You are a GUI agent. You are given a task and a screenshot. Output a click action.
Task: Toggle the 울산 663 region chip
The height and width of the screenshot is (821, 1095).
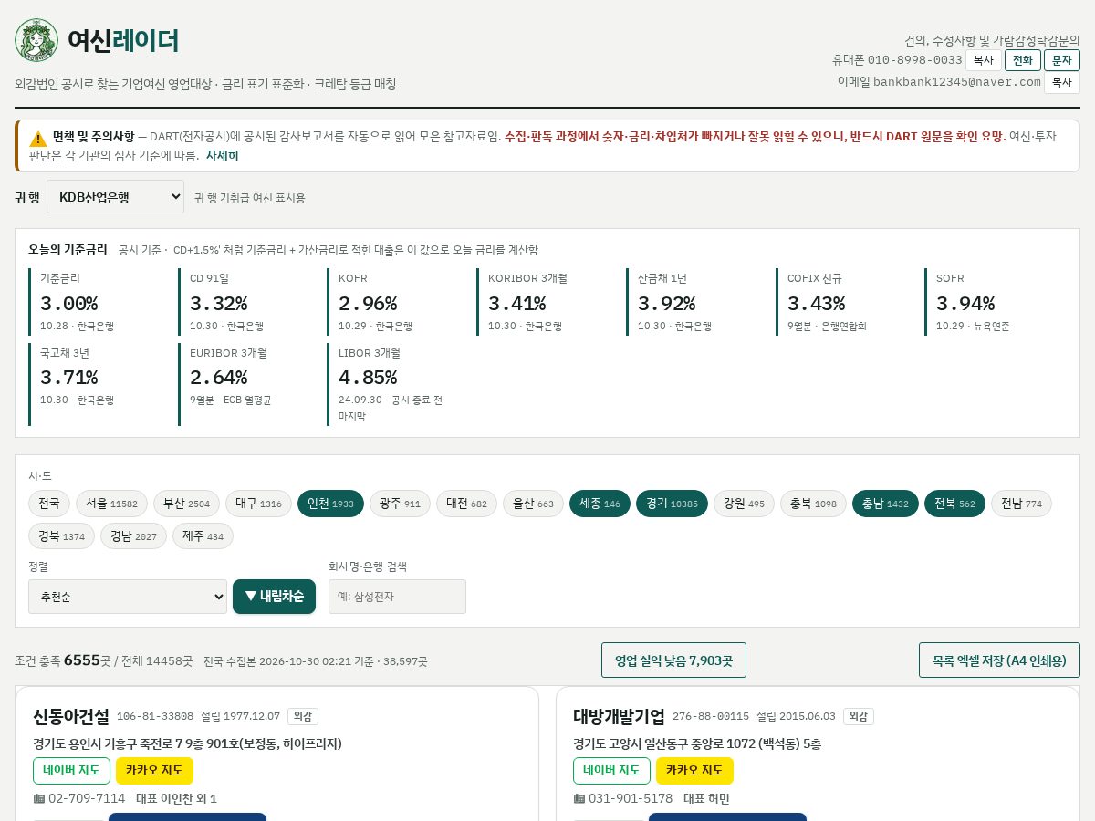(x=533, y=504)
